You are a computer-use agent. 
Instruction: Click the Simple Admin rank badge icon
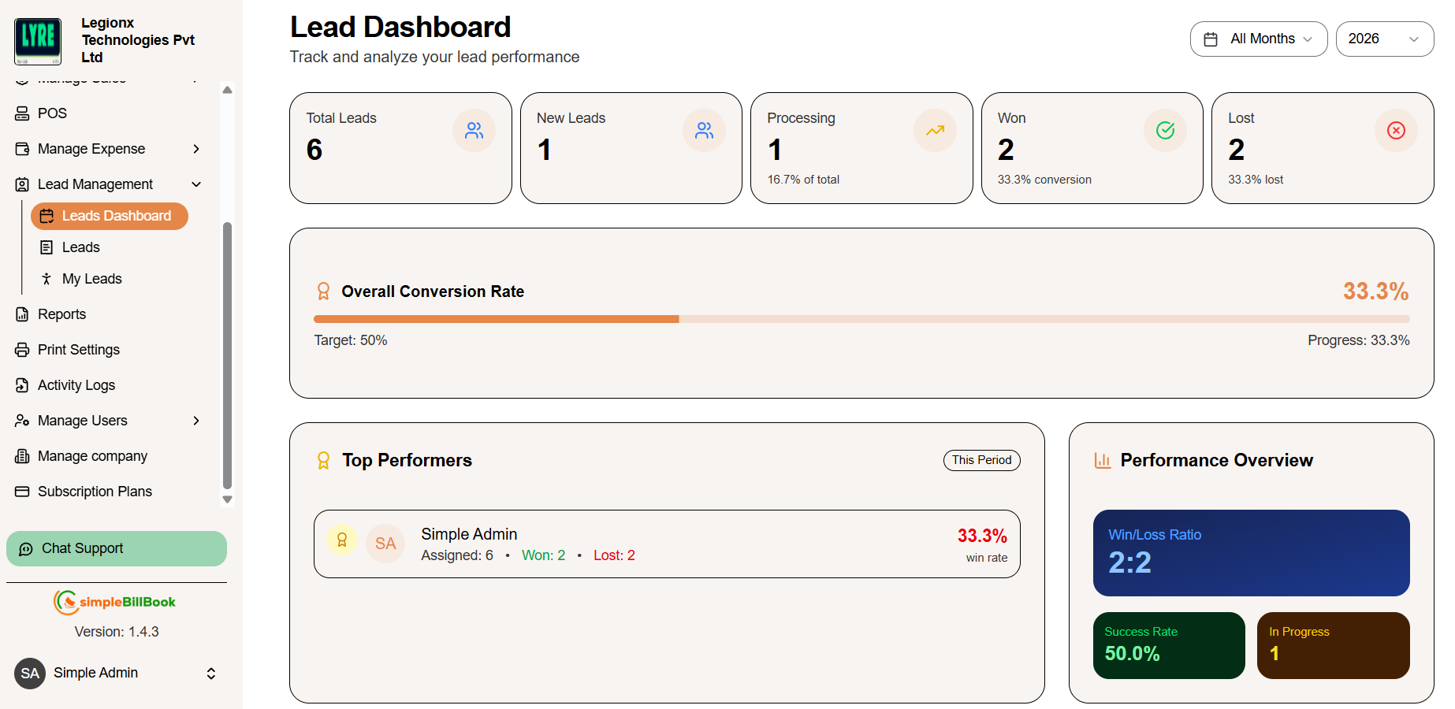[342, 540]
